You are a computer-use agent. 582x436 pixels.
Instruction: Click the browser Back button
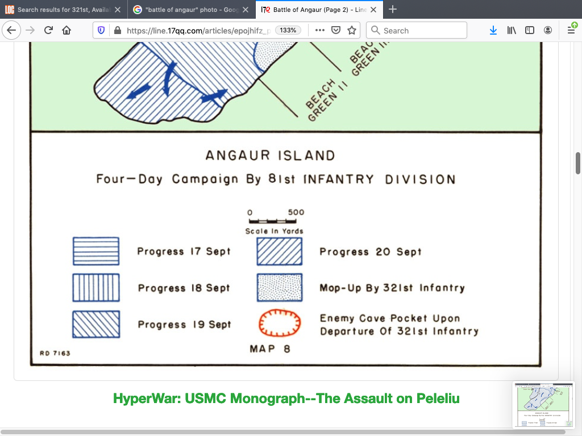pos(13,31)
